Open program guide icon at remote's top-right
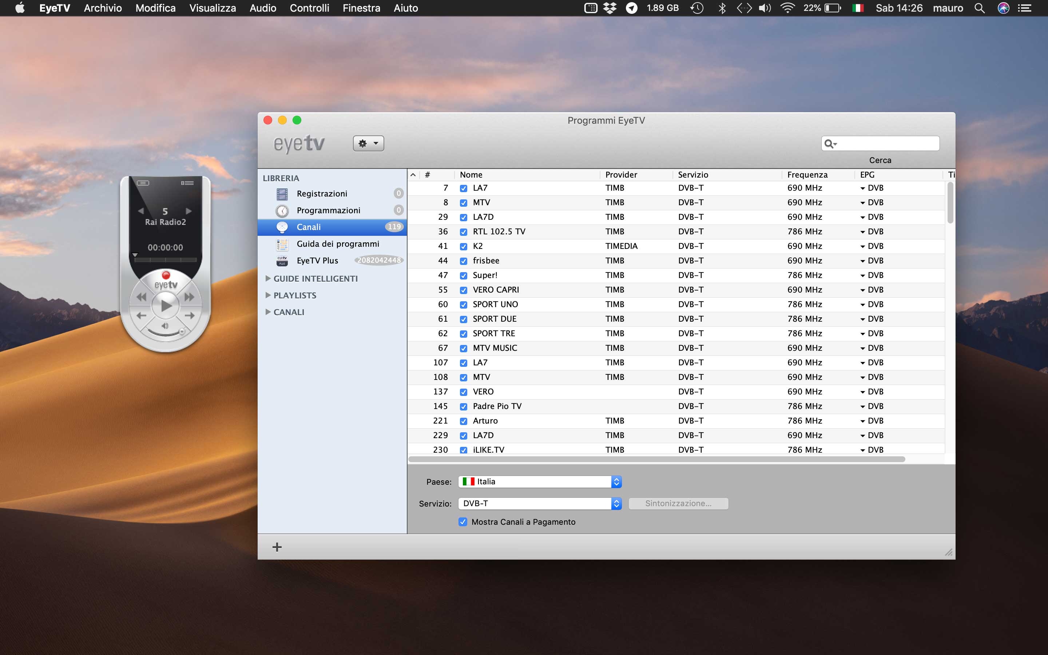Screen dimensions: 1048x655 pyautogui.click(x=187, y=183)
